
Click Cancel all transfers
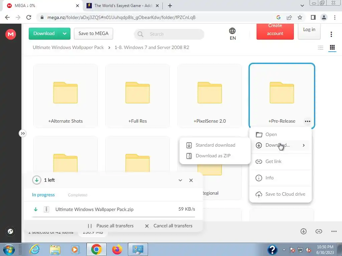(x=169, y=226)
